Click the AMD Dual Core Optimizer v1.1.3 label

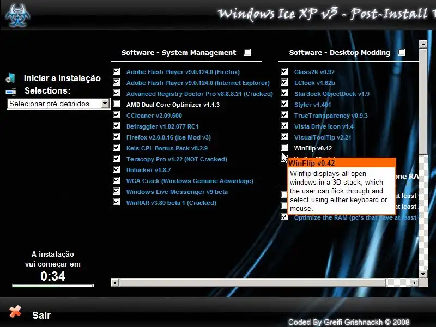pyautogui.click(x=173, y=105)
